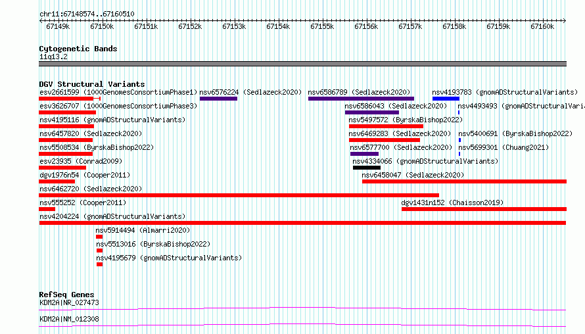The image size is (585, 334).
Task: Click the 67154k ruler position
Action: tap(278, 26)
